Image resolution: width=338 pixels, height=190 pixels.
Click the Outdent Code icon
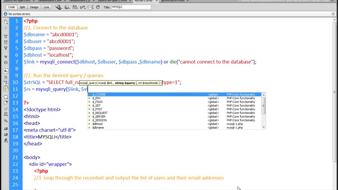pyautogui.click(x=6, y=134)
